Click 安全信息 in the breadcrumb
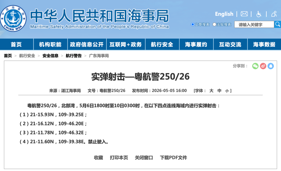This screenshot has width=281, height=171. click(50, 56)
